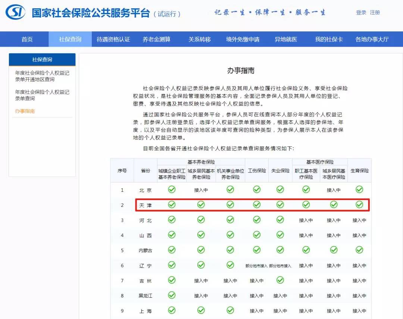Screen dimensions: 403x319
Task: Click the 登录 link
Action: click(x=361, y=12)
